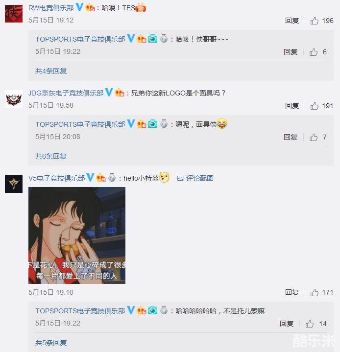View the anime comment image thumbnail
Viewport: 340px width, 352px height.
(x=77, y=235)
